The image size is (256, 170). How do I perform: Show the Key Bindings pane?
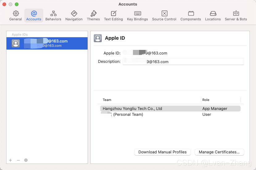point(138,16)
